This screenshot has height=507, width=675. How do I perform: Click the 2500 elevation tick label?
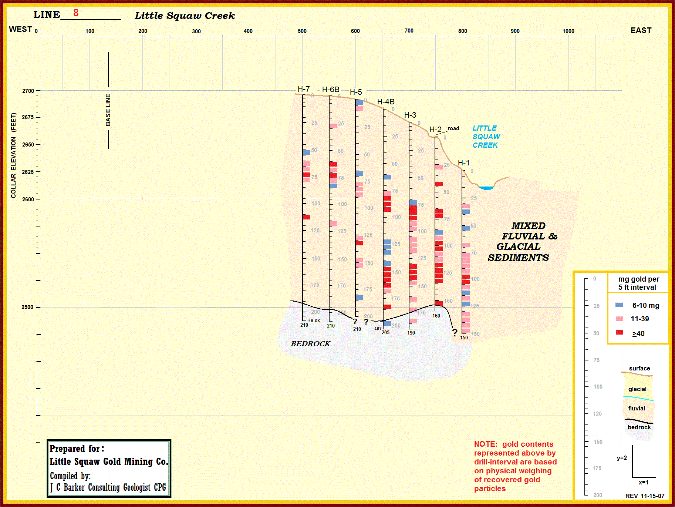tap(27, 307)
